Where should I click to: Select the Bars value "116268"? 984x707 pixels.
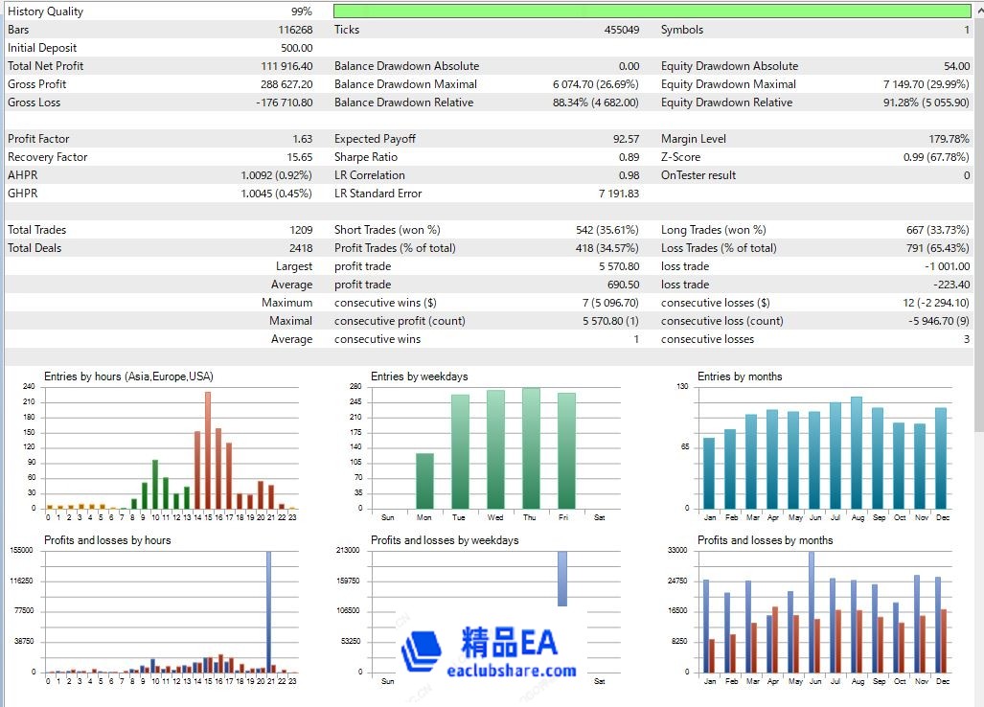[x=295, y=30]
